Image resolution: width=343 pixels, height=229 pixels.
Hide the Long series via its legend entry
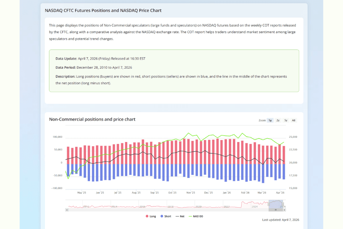click(x=152, y=216)
